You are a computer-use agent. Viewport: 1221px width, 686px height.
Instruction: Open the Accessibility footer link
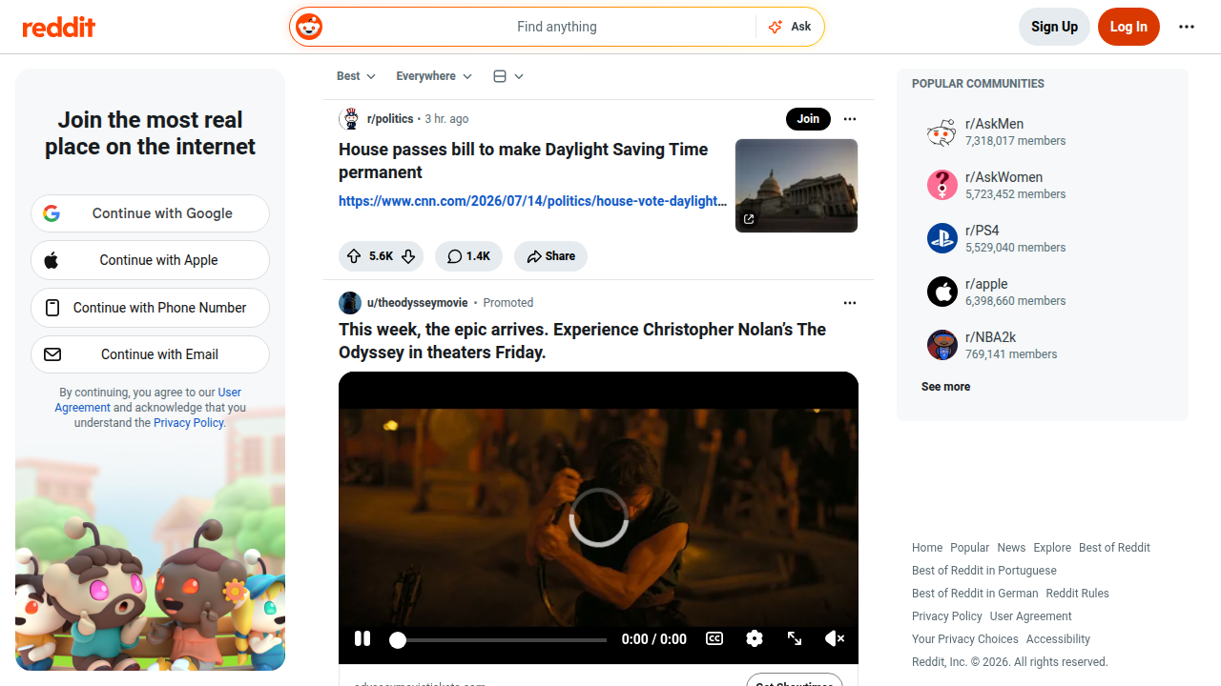click(1058, 639)
